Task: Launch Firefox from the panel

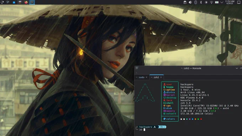Action: (x=26, y=2)
